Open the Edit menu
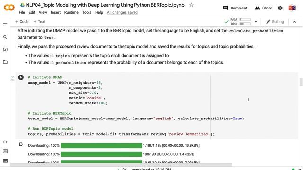This screenshot has width=303, height=170. point(32,12)
